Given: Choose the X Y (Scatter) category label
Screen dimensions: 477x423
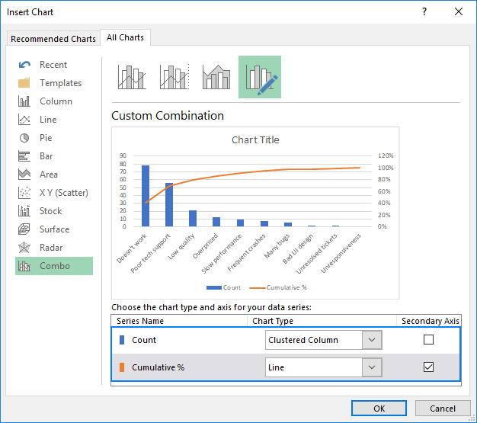Looking at the screenshot, I should pyautogui.click(x=64, y=193).
